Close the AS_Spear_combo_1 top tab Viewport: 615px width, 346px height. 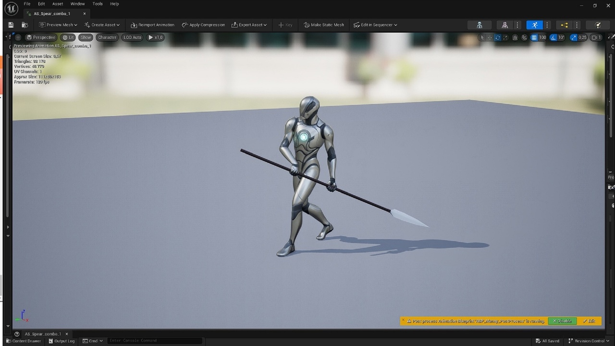(x=85, y=13)
